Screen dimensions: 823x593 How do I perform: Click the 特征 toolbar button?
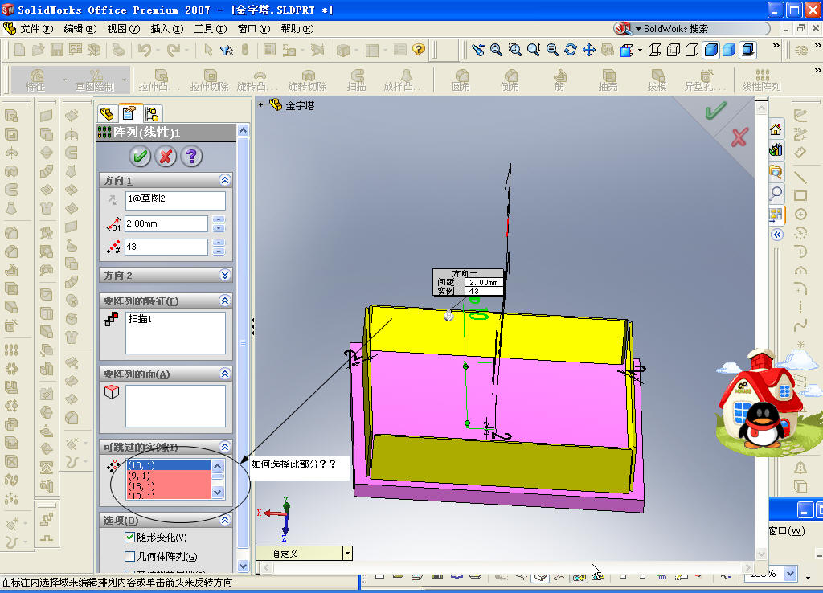pyautogui.click(x=35, y=80)
